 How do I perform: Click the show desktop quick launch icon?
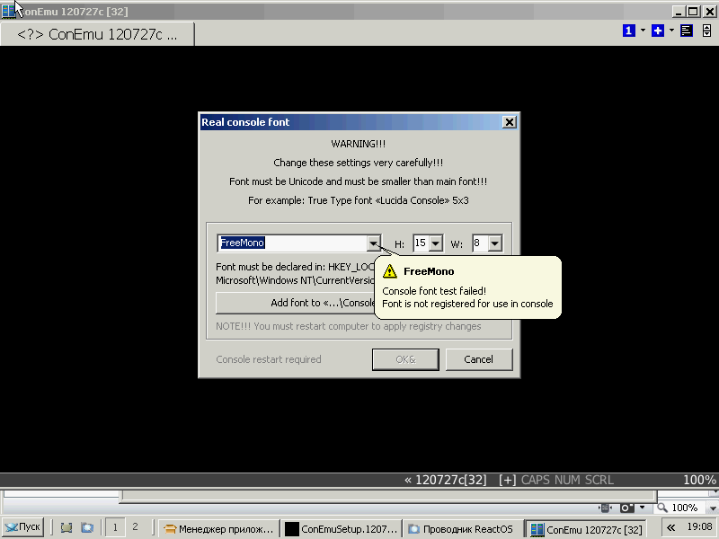67,528
